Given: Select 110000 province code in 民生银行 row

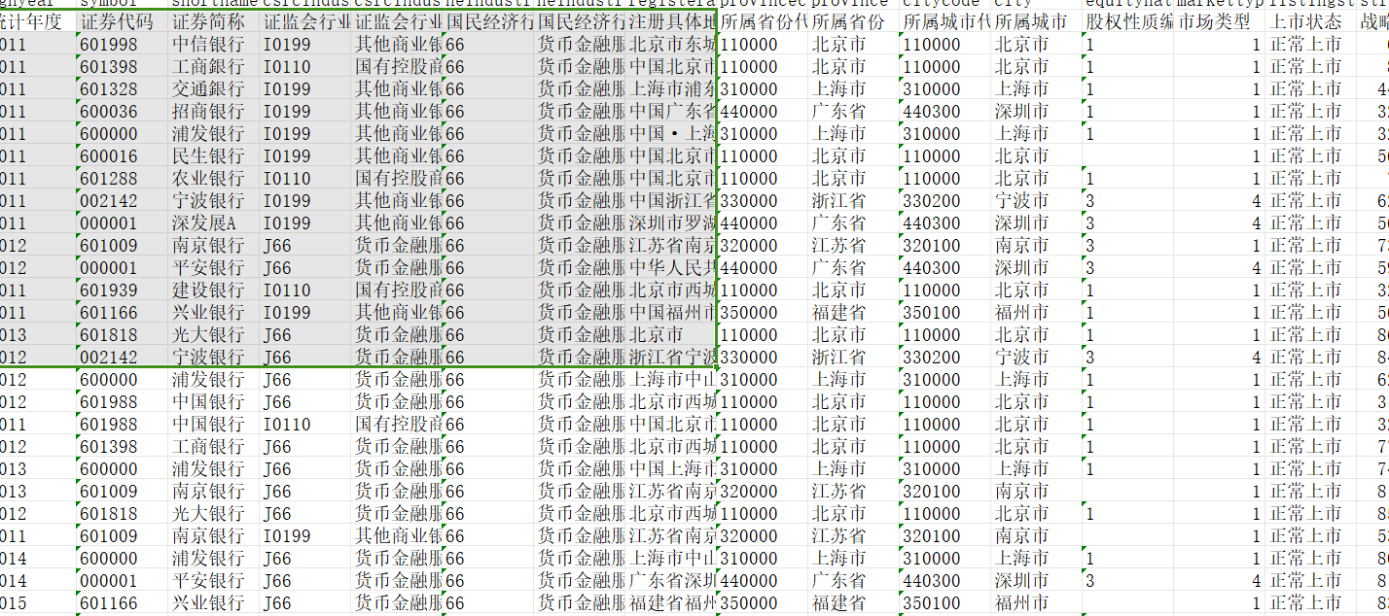Looking at the screenshot, I should 763,155.
